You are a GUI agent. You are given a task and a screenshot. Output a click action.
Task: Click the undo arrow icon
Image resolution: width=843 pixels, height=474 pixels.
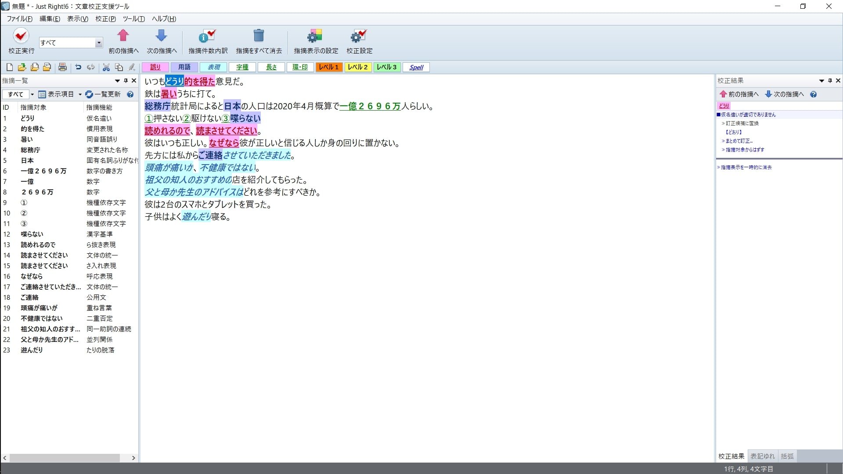78,67
